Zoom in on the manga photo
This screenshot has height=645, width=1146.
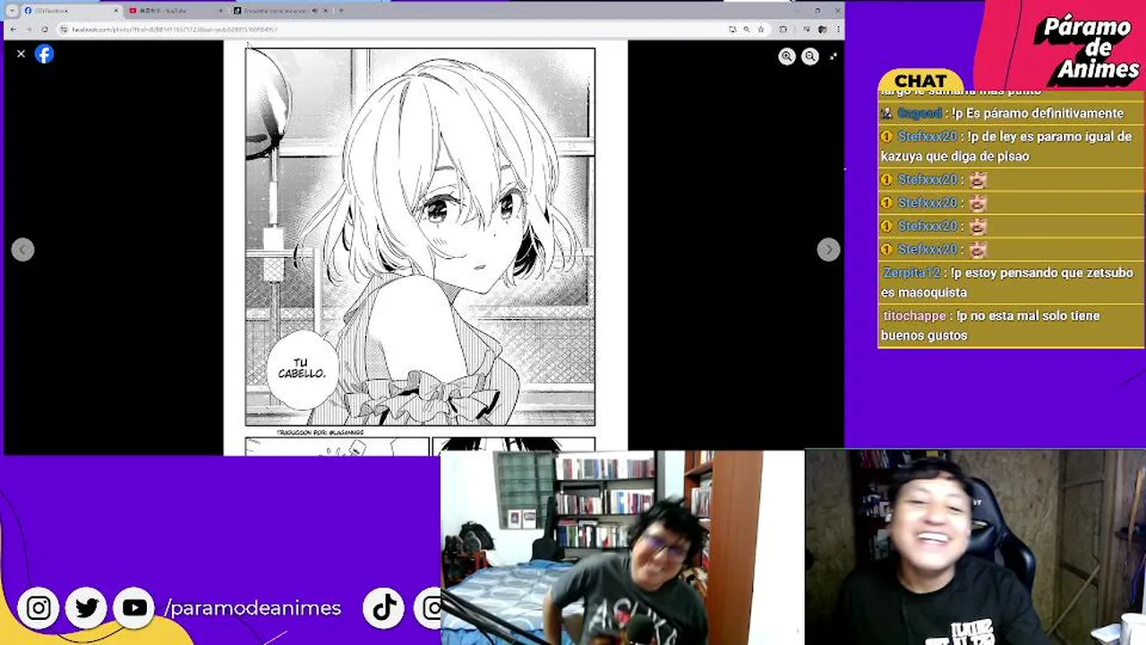click(786, 56)
